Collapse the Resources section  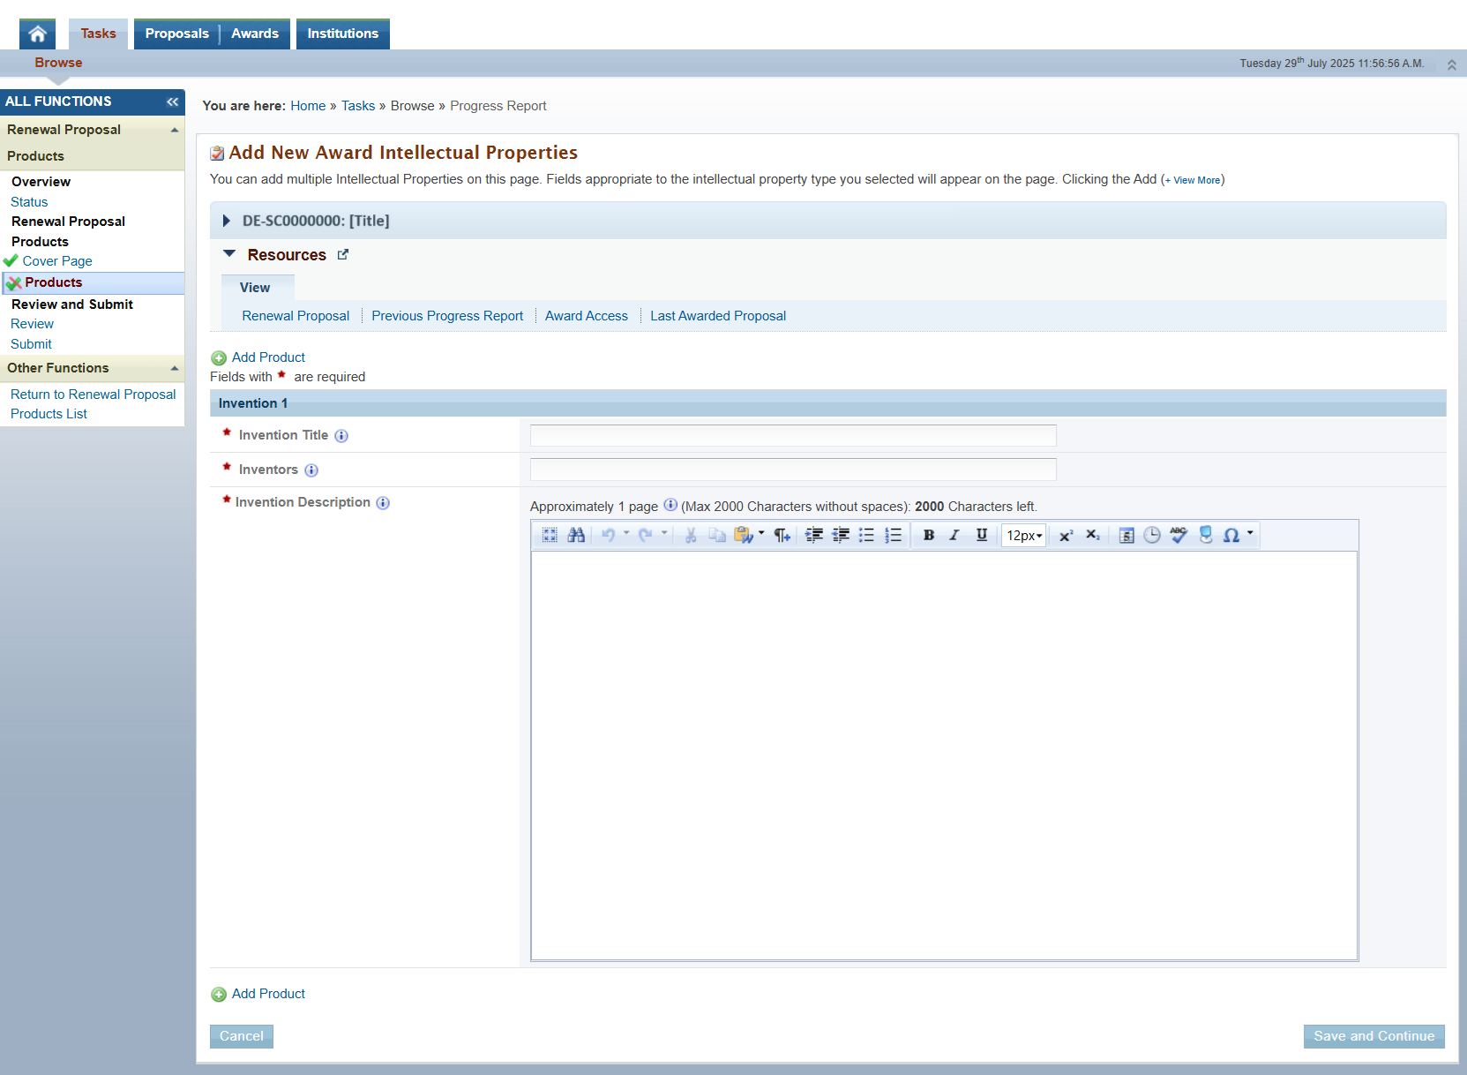pyautogui.click(x=229, y=254)
